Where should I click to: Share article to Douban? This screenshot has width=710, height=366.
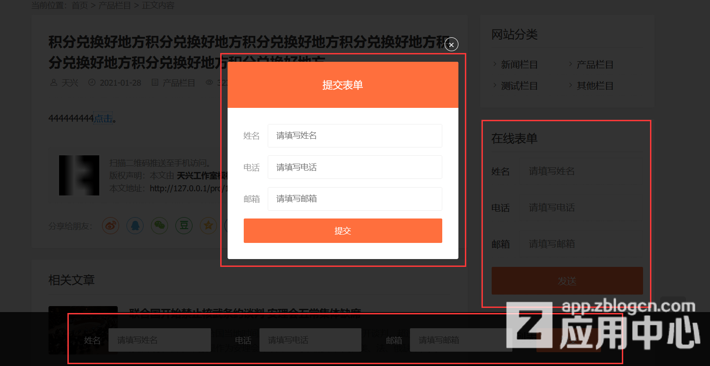point(184,225)
